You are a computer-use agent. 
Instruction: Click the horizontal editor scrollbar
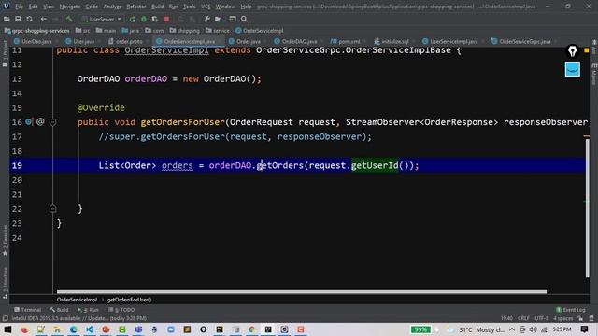click(x=301, y=292)
